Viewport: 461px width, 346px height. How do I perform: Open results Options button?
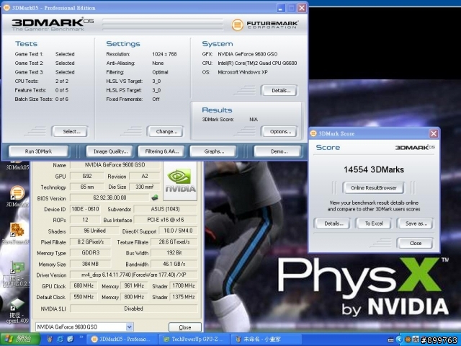(280, 131)
